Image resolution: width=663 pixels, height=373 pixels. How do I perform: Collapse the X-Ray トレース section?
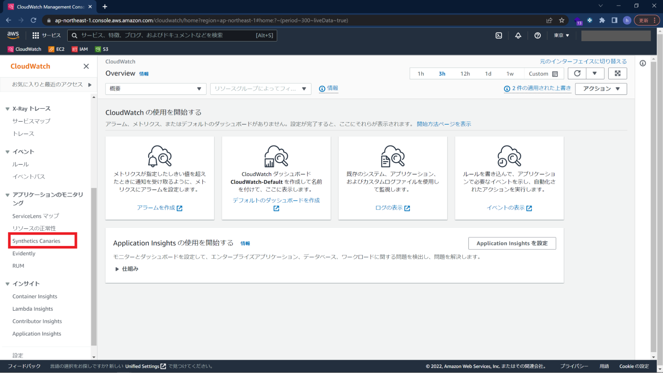7,109
